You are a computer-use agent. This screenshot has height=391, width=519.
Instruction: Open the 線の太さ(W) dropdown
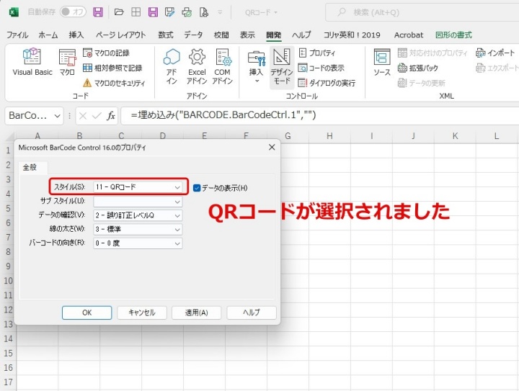[x=138, y=229]
